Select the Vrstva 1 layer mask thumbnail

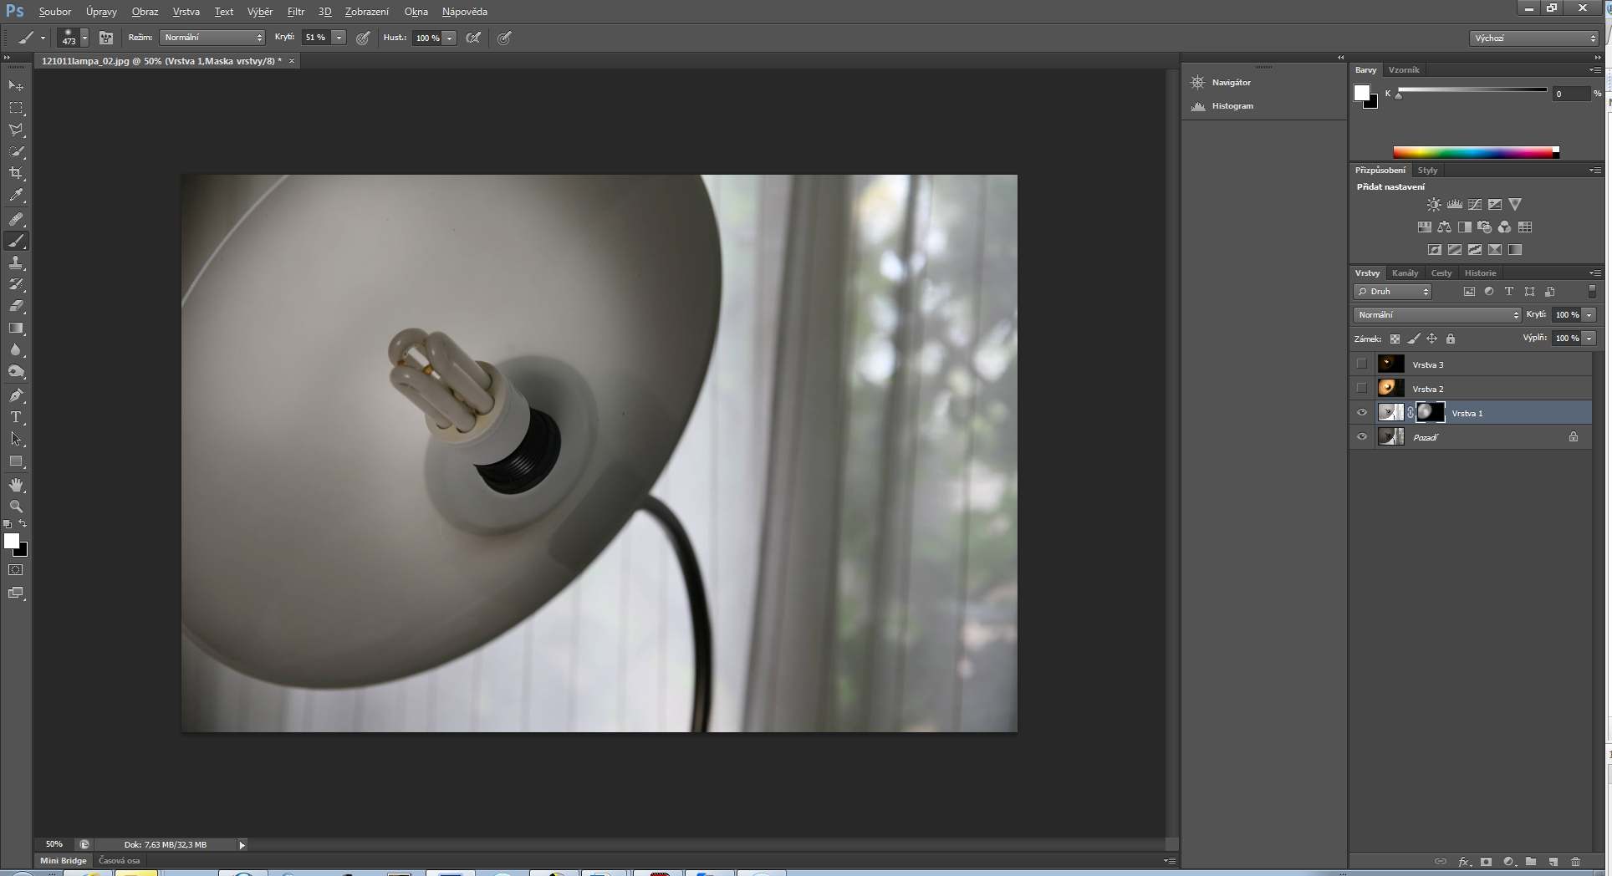pos(1431,413)
